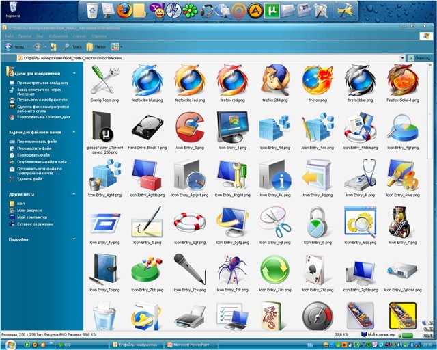
Task: Open 'Мой компьютер' in Other places
Action: [32, 217]
